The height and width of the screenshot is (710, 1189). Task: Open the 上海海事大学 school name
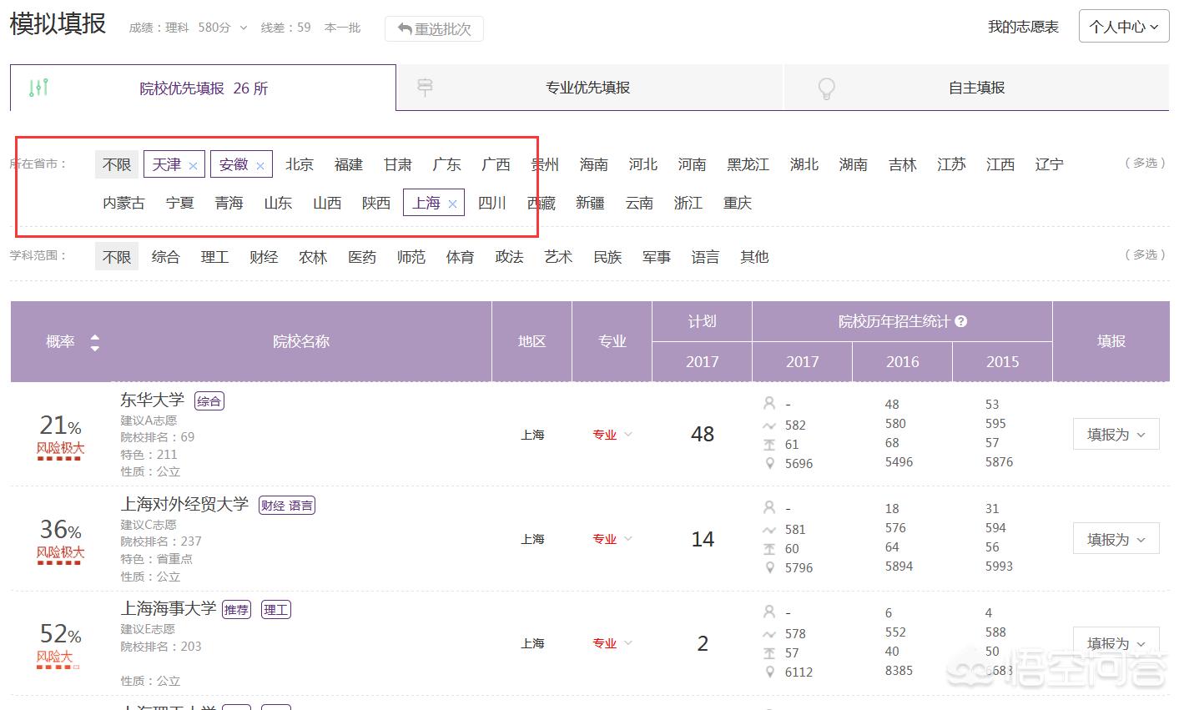(x=168, y=608)
